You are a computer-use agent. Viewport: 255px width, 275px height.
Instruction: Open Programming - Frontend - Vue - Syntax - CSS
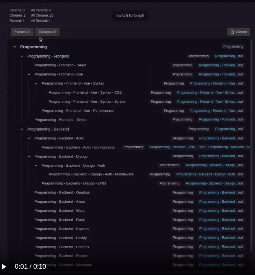85,92
